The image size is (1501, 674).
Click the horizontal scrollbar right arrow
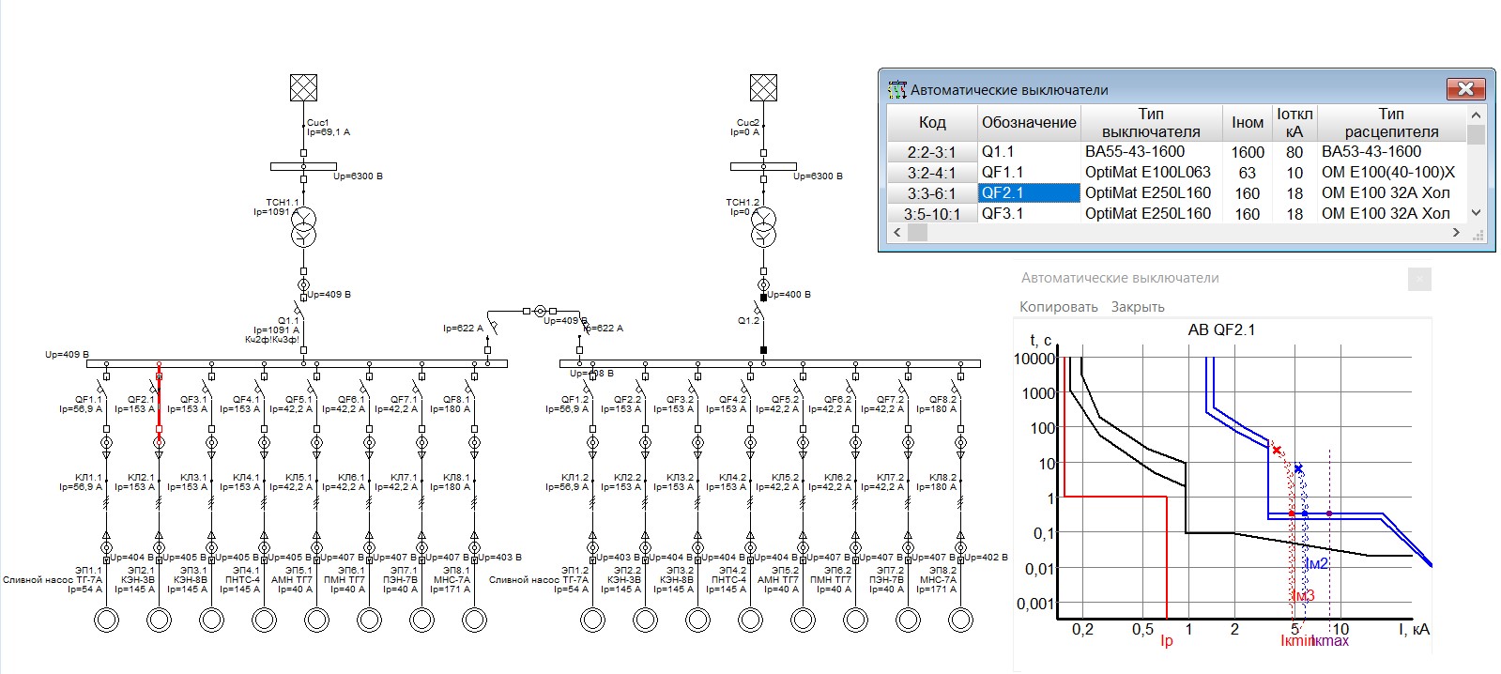[1456, 232]
